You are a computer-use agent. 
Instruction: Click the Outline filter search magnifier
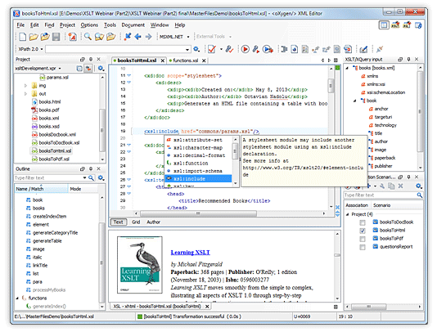pyautogui.click(x=91, y=177)
